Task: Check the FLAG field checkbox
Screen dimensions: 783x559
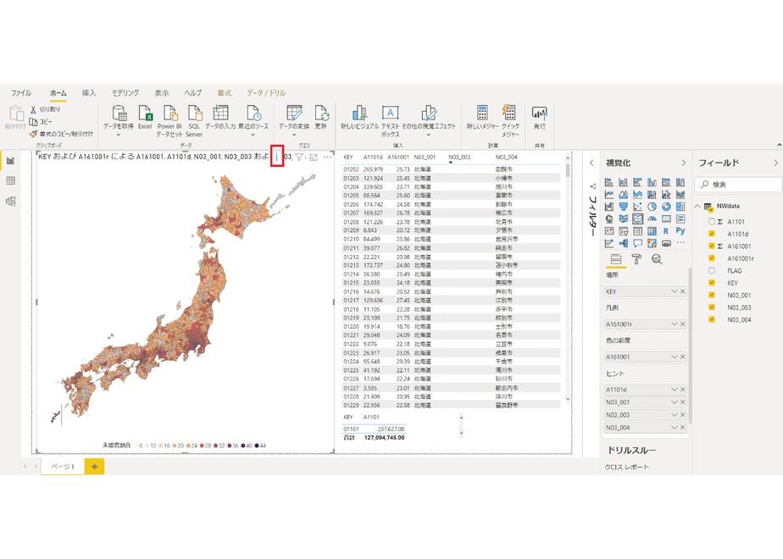Action: click(x=712, y=270)
